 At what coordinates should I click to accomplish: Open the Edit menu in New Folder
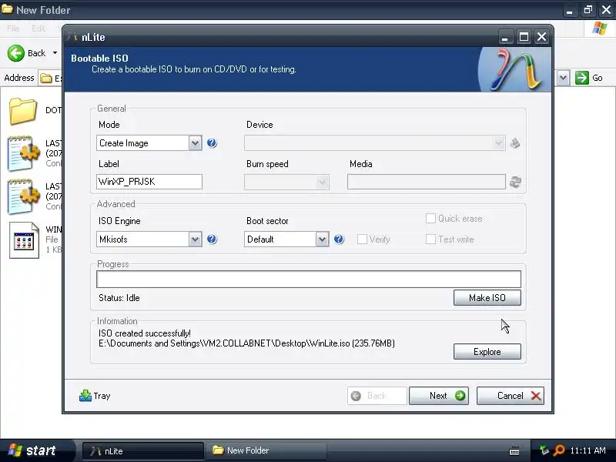coord(38,28)
